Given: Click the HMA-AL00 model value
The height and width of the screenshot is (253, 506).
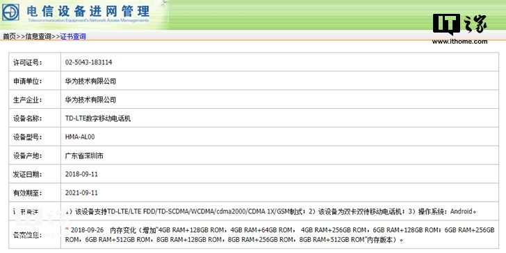Looking at the screenshot, I should click(80, 137).
